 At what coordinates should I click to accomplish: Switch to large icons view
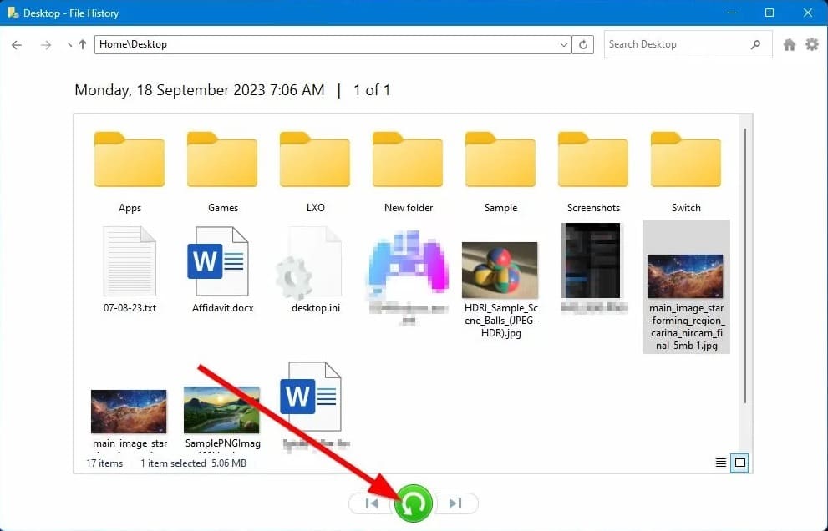(x=739, y=463)
